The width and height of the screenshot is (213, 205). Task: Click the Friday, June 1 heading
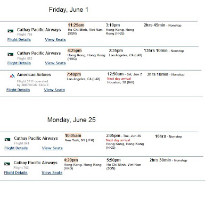point(69,10)
